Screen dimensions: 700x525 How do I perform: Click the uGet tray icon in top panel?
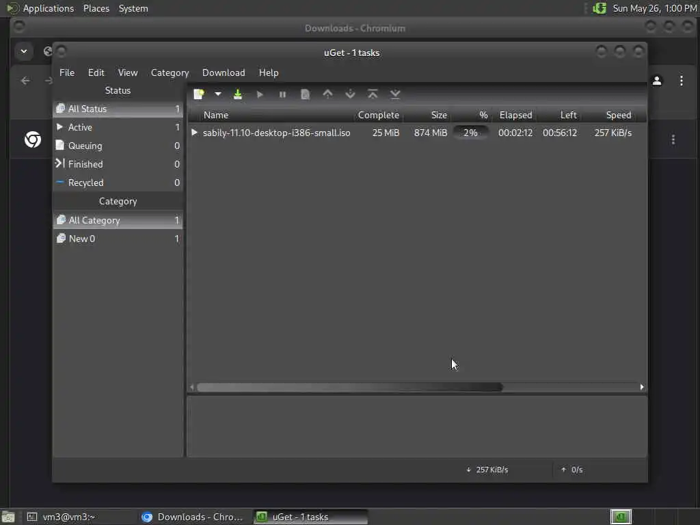tap(600, 8)
